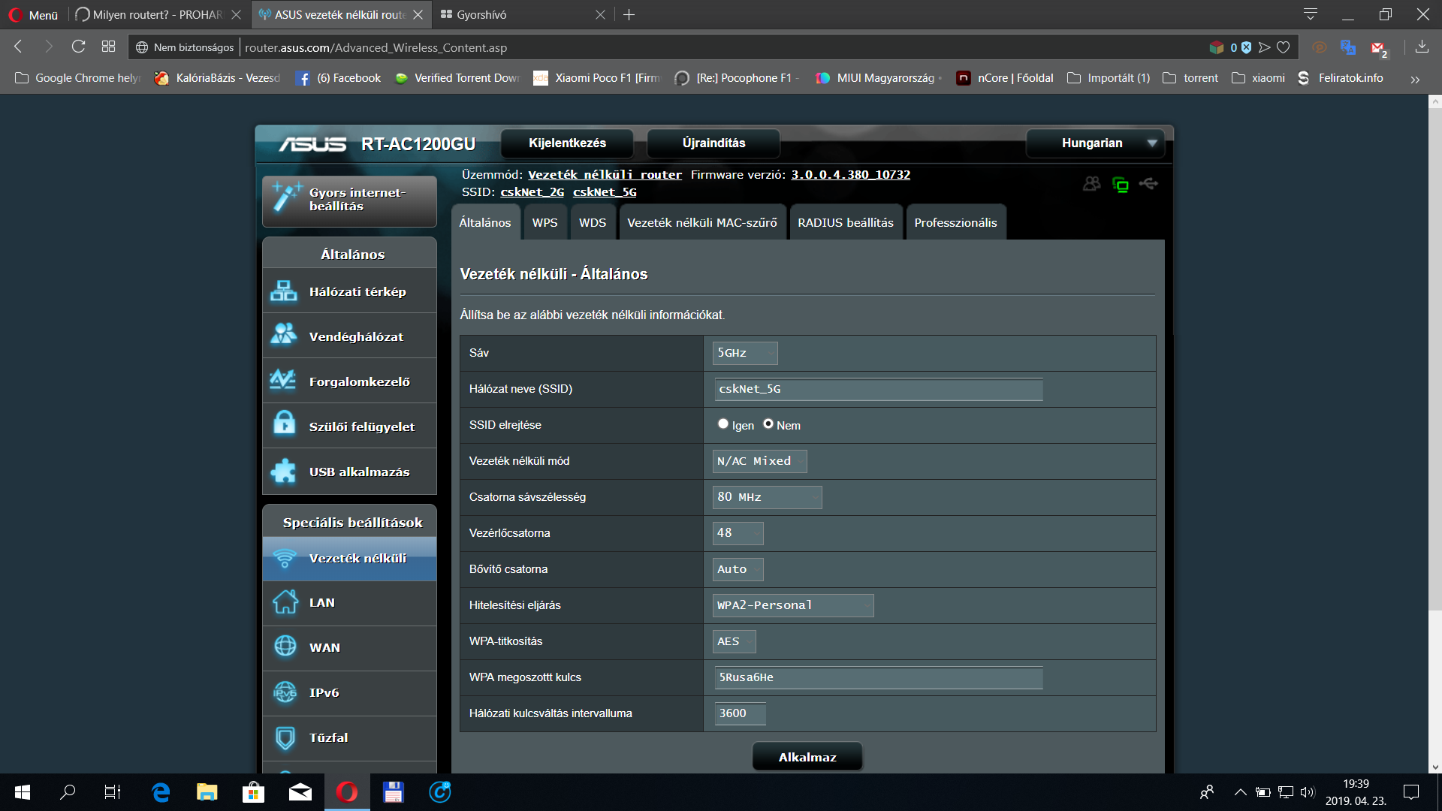The image size is (1442, 811).
Task: Open the firmware version 3.0.0.4.380_10732 link
Action: coord(850,174)
